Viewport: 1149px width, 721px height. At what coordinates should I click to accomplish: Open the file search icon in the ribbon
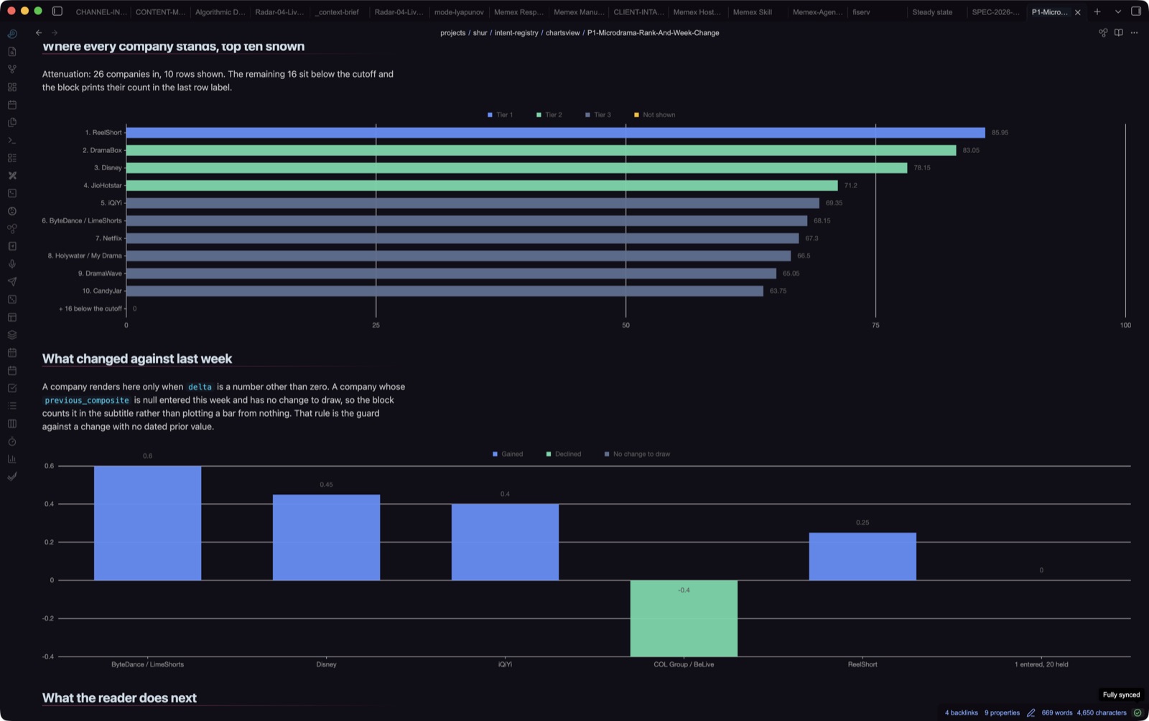pos(12,52)
